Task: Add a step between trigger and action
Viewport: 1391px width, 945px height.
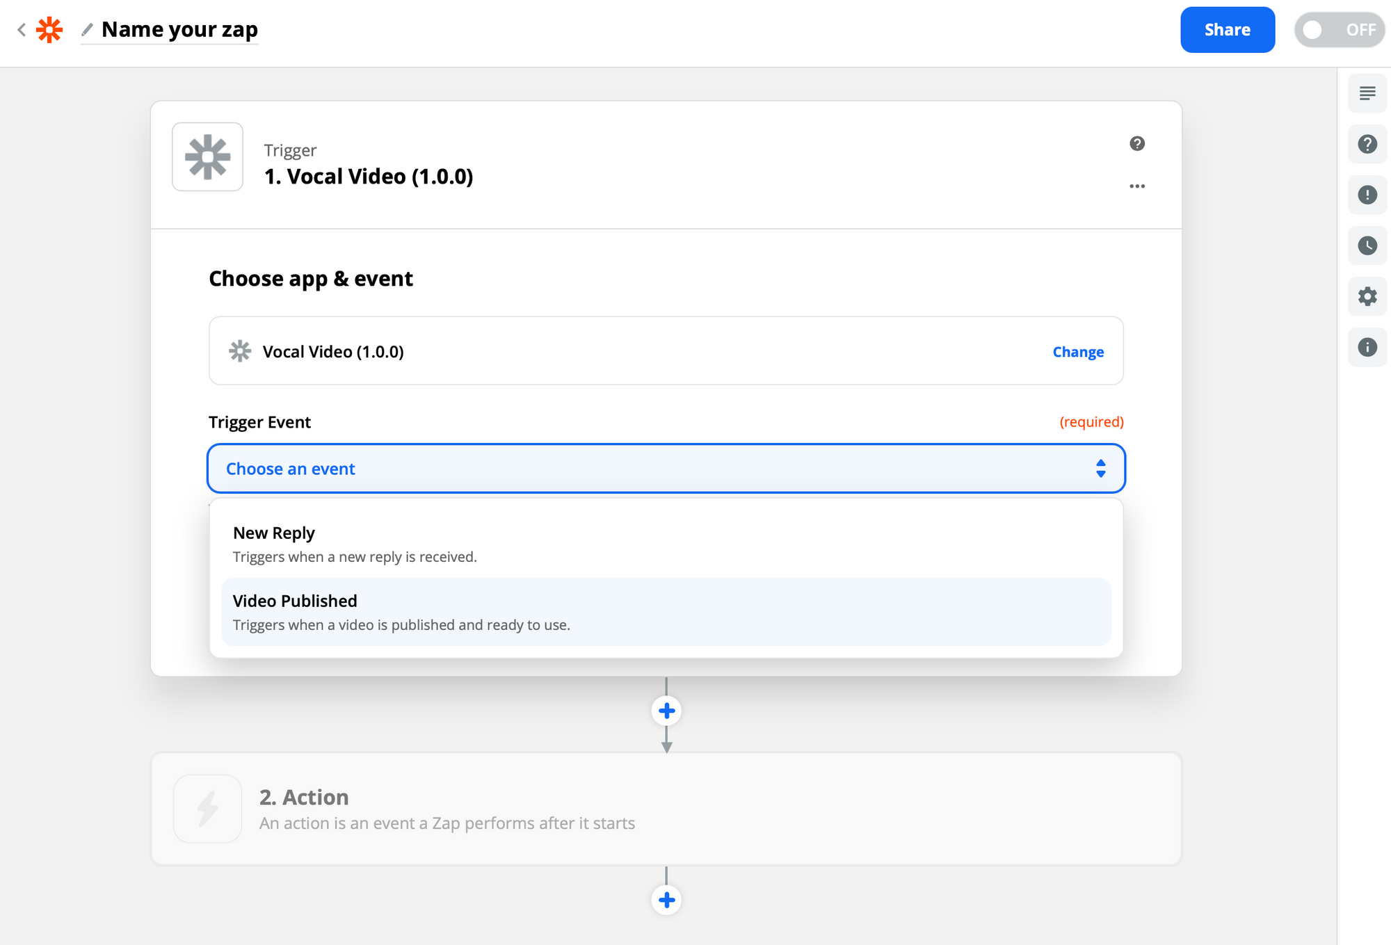Action: [x=666, y=711]
